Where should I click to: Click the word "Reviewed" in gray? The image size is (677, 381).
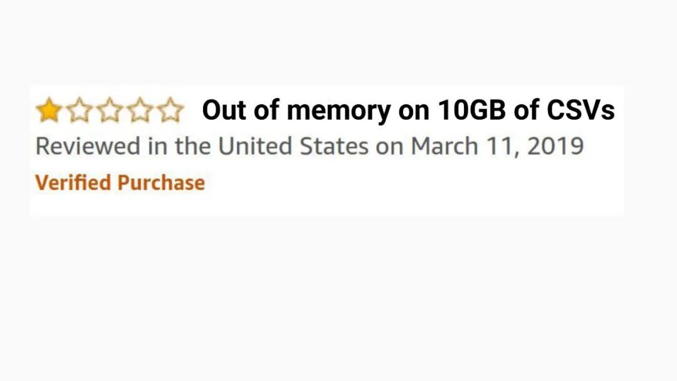[88, 147]
